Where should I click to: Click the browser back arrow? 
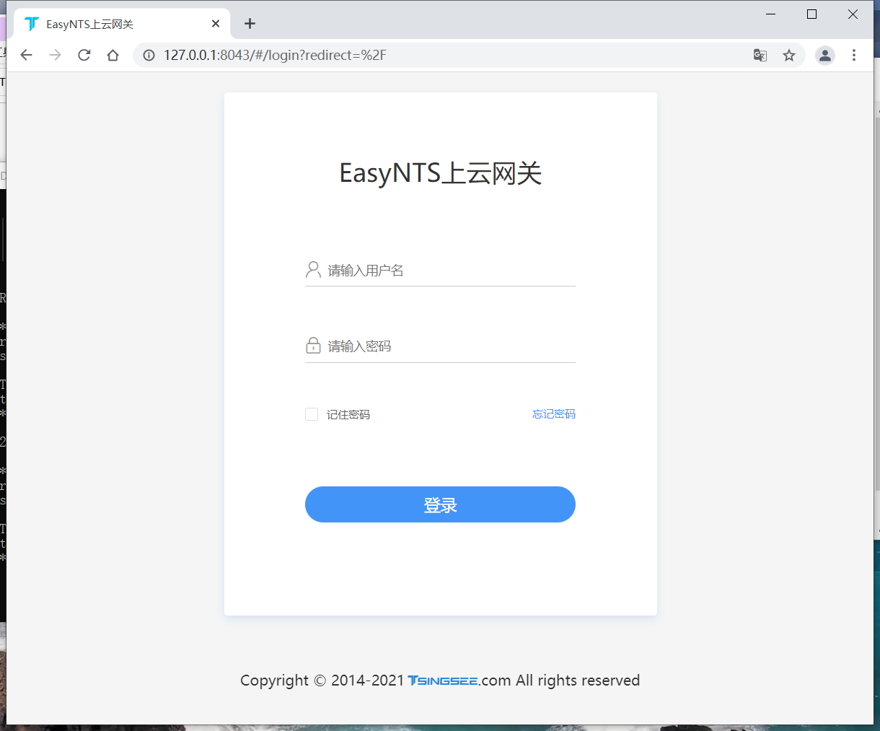click(x=27, y=55)
